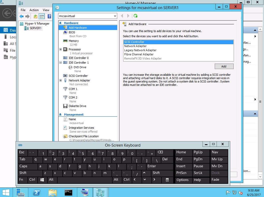The height and width of the screenshot is (197, 264).
Task: Select the COM 1 port icon
Action: (x=65, y=89)
